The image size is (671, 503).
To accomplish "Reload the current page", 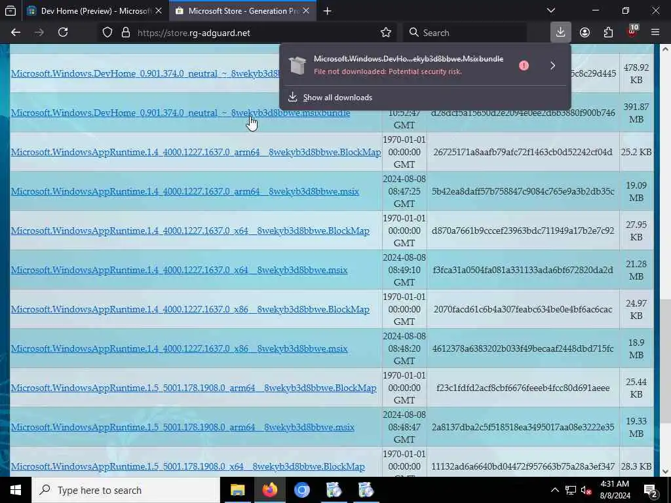I will point(63,33).
